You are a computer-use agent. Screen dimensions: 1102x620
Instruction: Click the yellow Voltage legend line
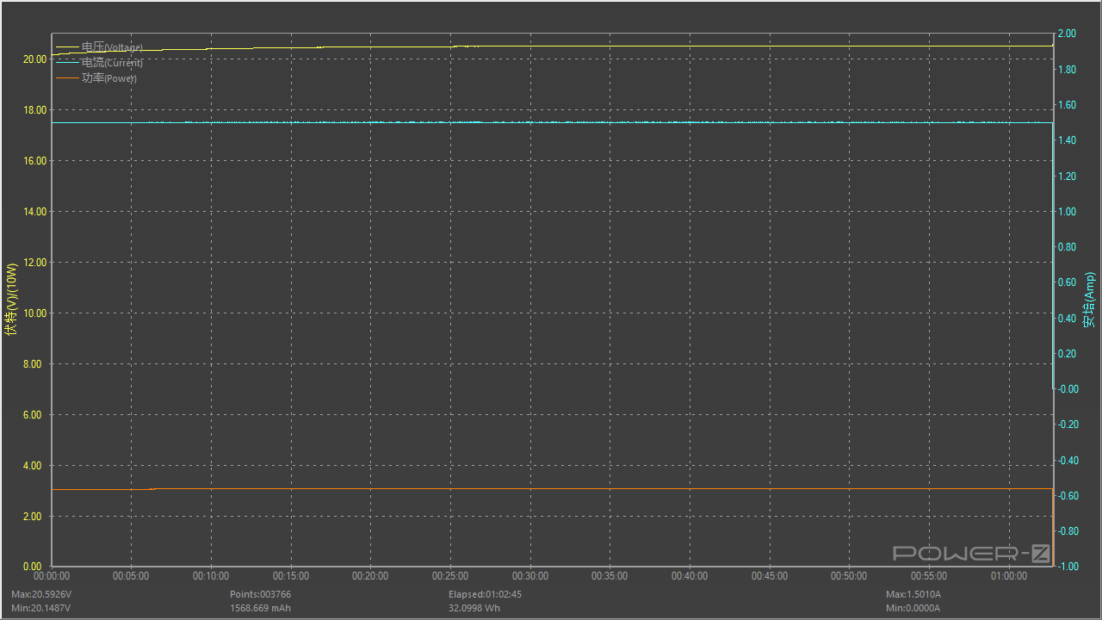[x=67, y=47]
